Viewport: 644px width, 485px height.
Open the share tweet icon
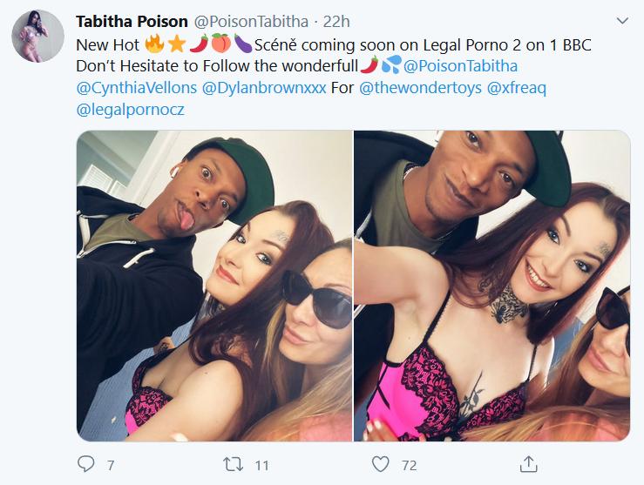[x=527, y=464]
